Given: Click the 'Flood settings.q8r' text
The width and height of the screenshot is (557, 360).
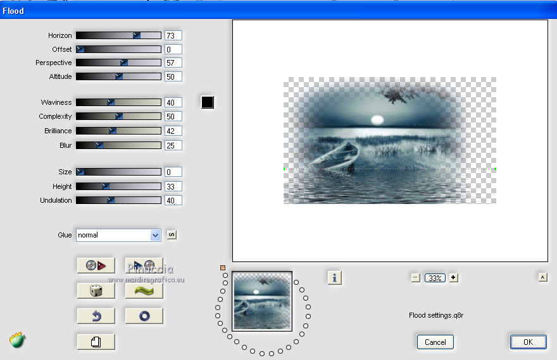Looking at the screenshot, I should point(436,315).
